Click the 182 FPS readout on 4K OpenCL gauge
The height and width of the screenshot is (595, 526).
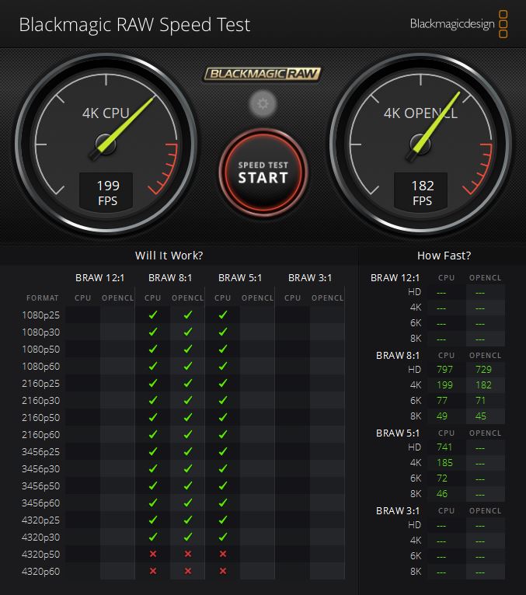coord(421,192)
